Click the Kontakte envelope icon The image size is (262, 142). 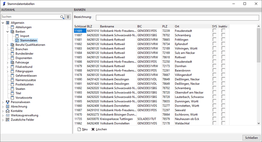[7, 111]
